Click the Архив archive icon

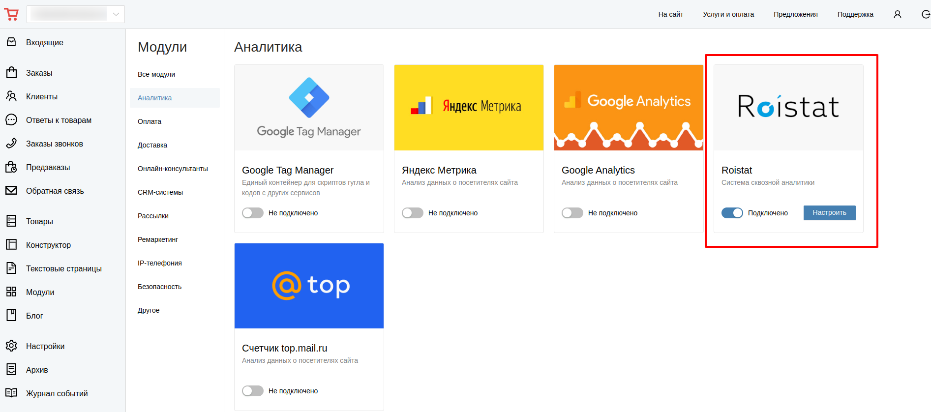(11, 370)
